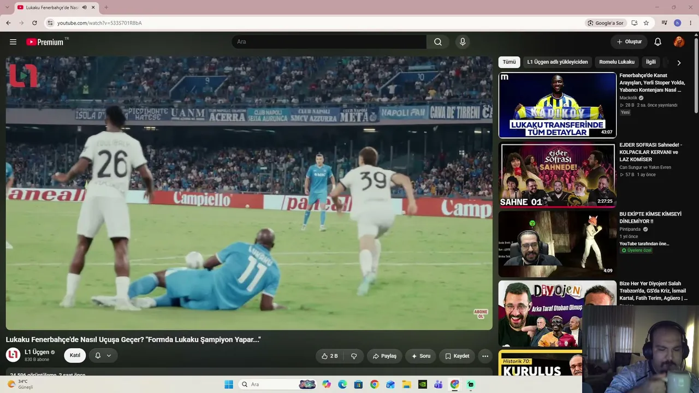Open 'Fenerbahçe'de Kanat Arayışları' video title
The image size is (699, 393).
652,82
